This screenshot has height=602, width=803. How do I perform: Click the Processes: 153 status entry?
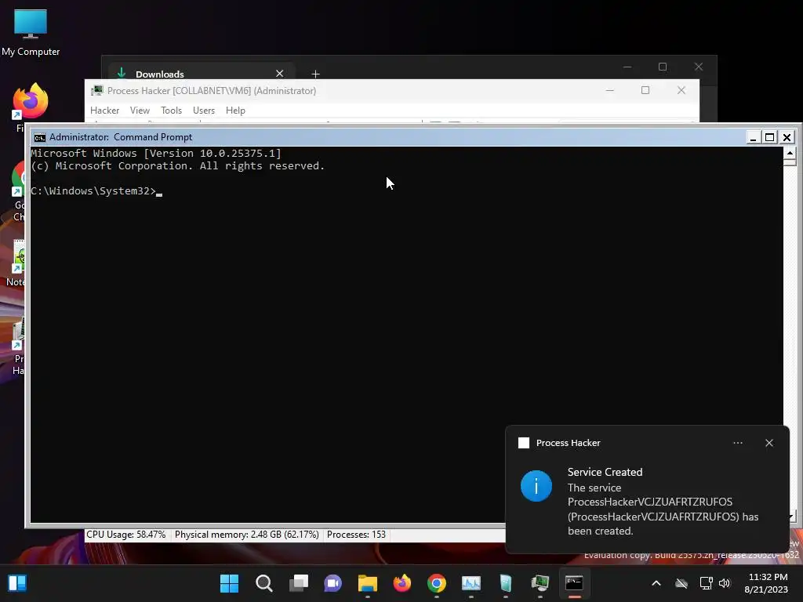357,535
